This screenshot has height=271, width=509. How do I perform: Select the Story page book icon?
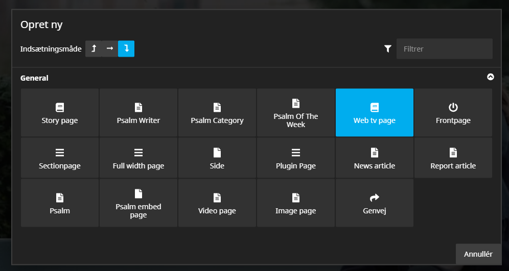(x=60, y=107)
